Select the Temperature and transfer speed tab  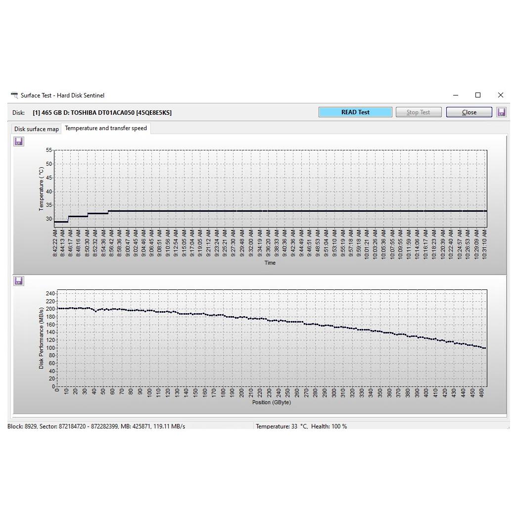coord(106,128)
